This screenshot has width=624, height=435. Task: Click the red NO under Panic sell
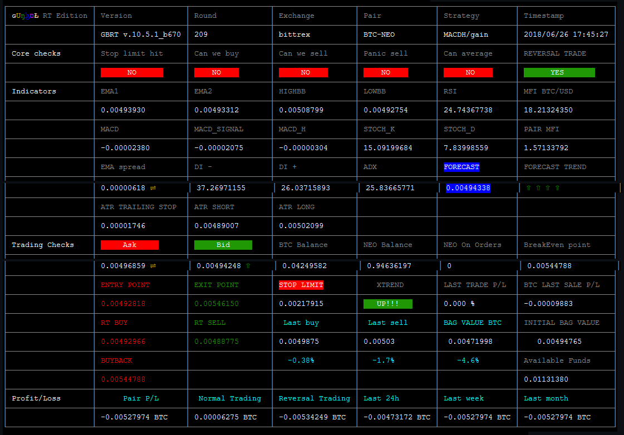(x=386, y=72)
